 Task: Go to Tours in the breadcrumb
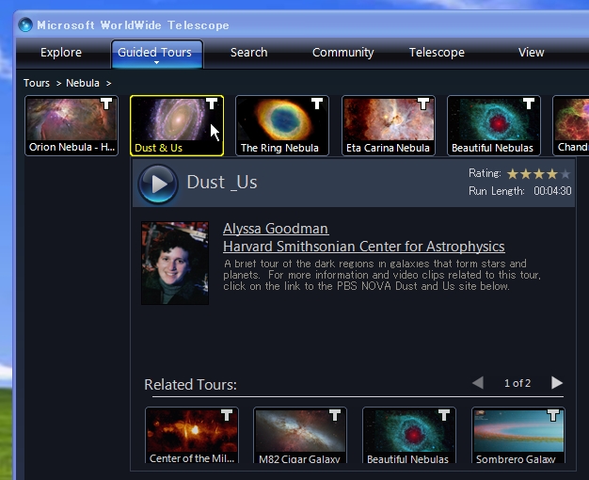click(x=37, y=83)
